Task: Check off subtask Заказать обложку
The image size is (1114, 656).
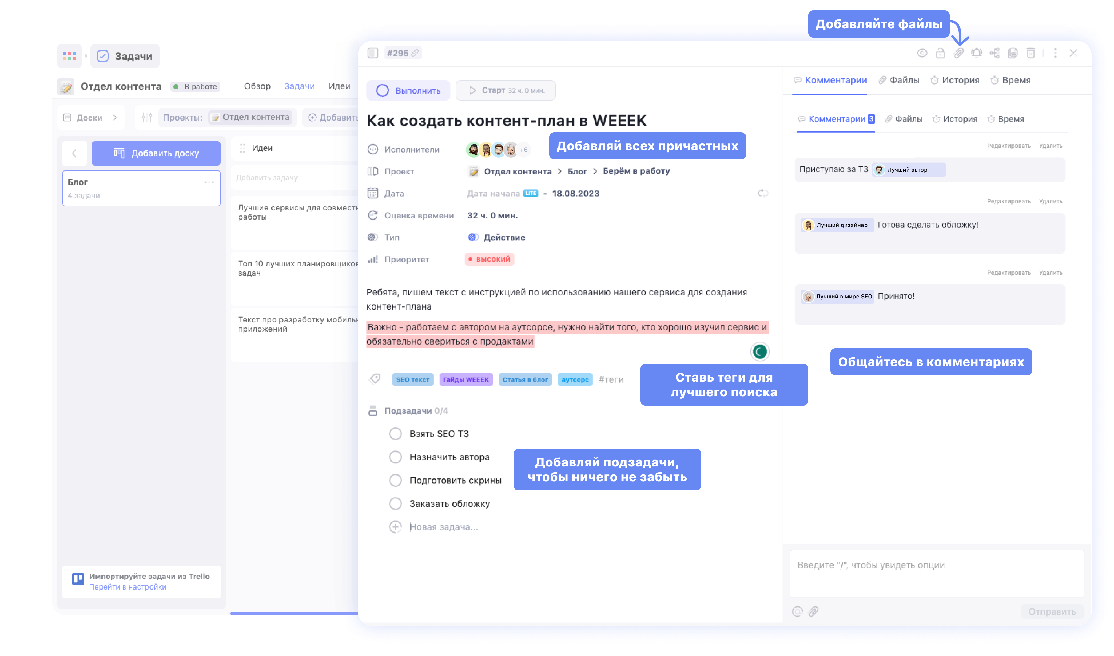Action: 395,503
